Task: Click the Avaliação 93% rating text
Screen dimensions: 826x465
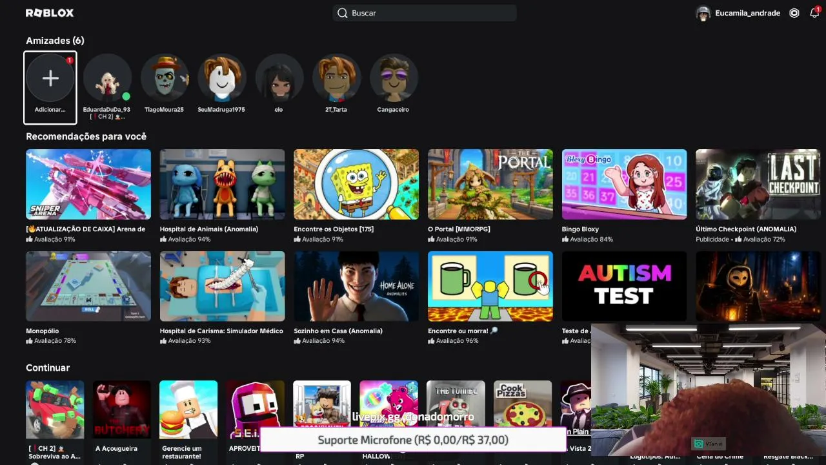Action: (x=189, y=341)
